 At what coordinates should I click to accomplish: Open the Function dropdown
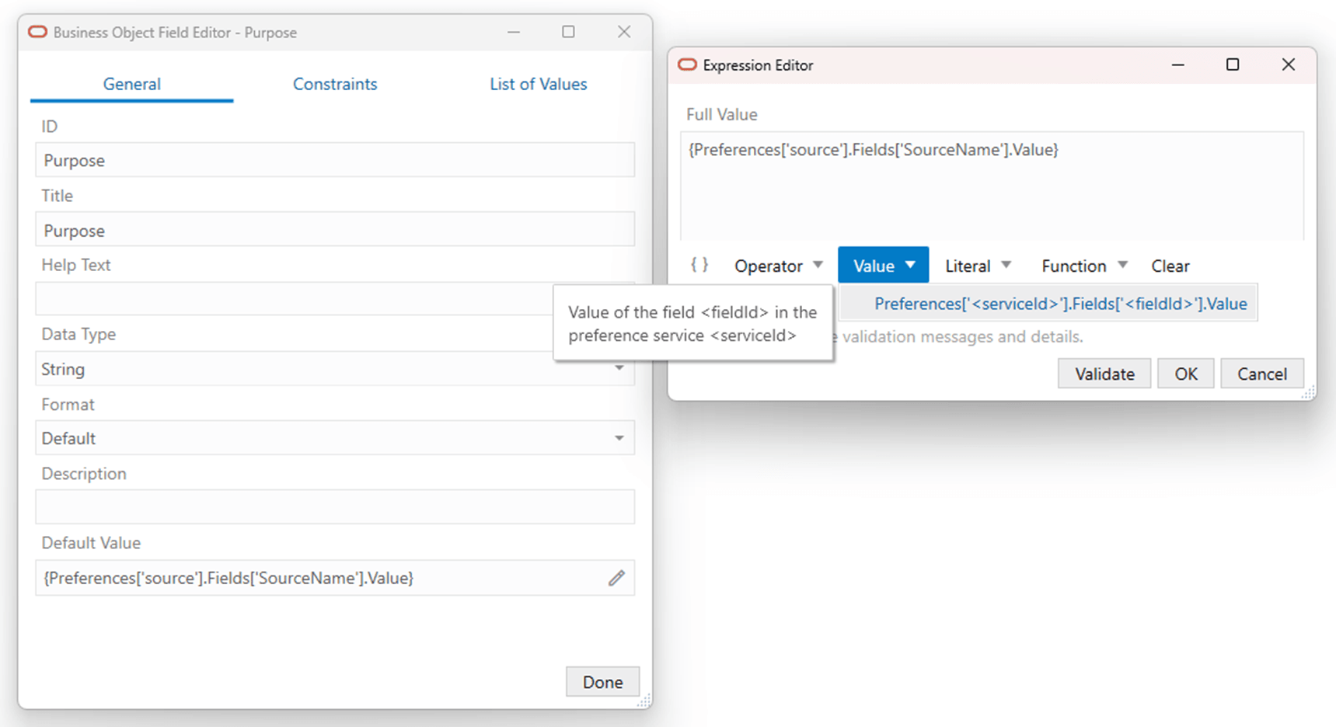[x=1083, y=265]
